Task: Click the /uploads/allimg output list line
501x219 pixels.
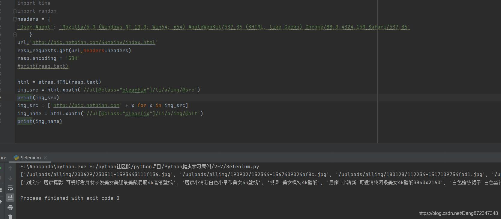Action: (x=261, y=174)
